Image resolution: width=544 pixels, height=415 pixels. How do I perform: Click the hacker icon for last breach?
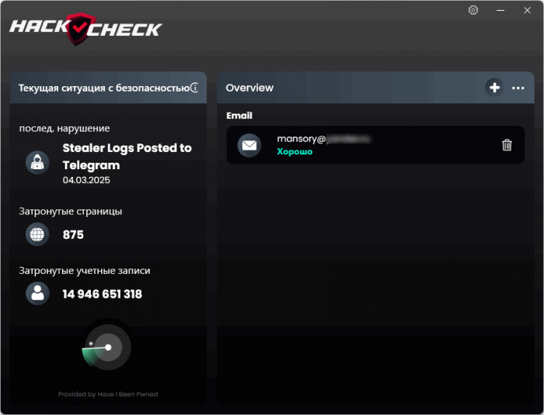(x=37, y=162)
